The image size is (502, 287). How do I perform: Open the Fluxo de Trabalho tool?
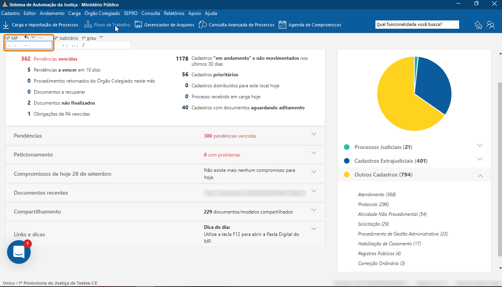click(x=107, y=24)
